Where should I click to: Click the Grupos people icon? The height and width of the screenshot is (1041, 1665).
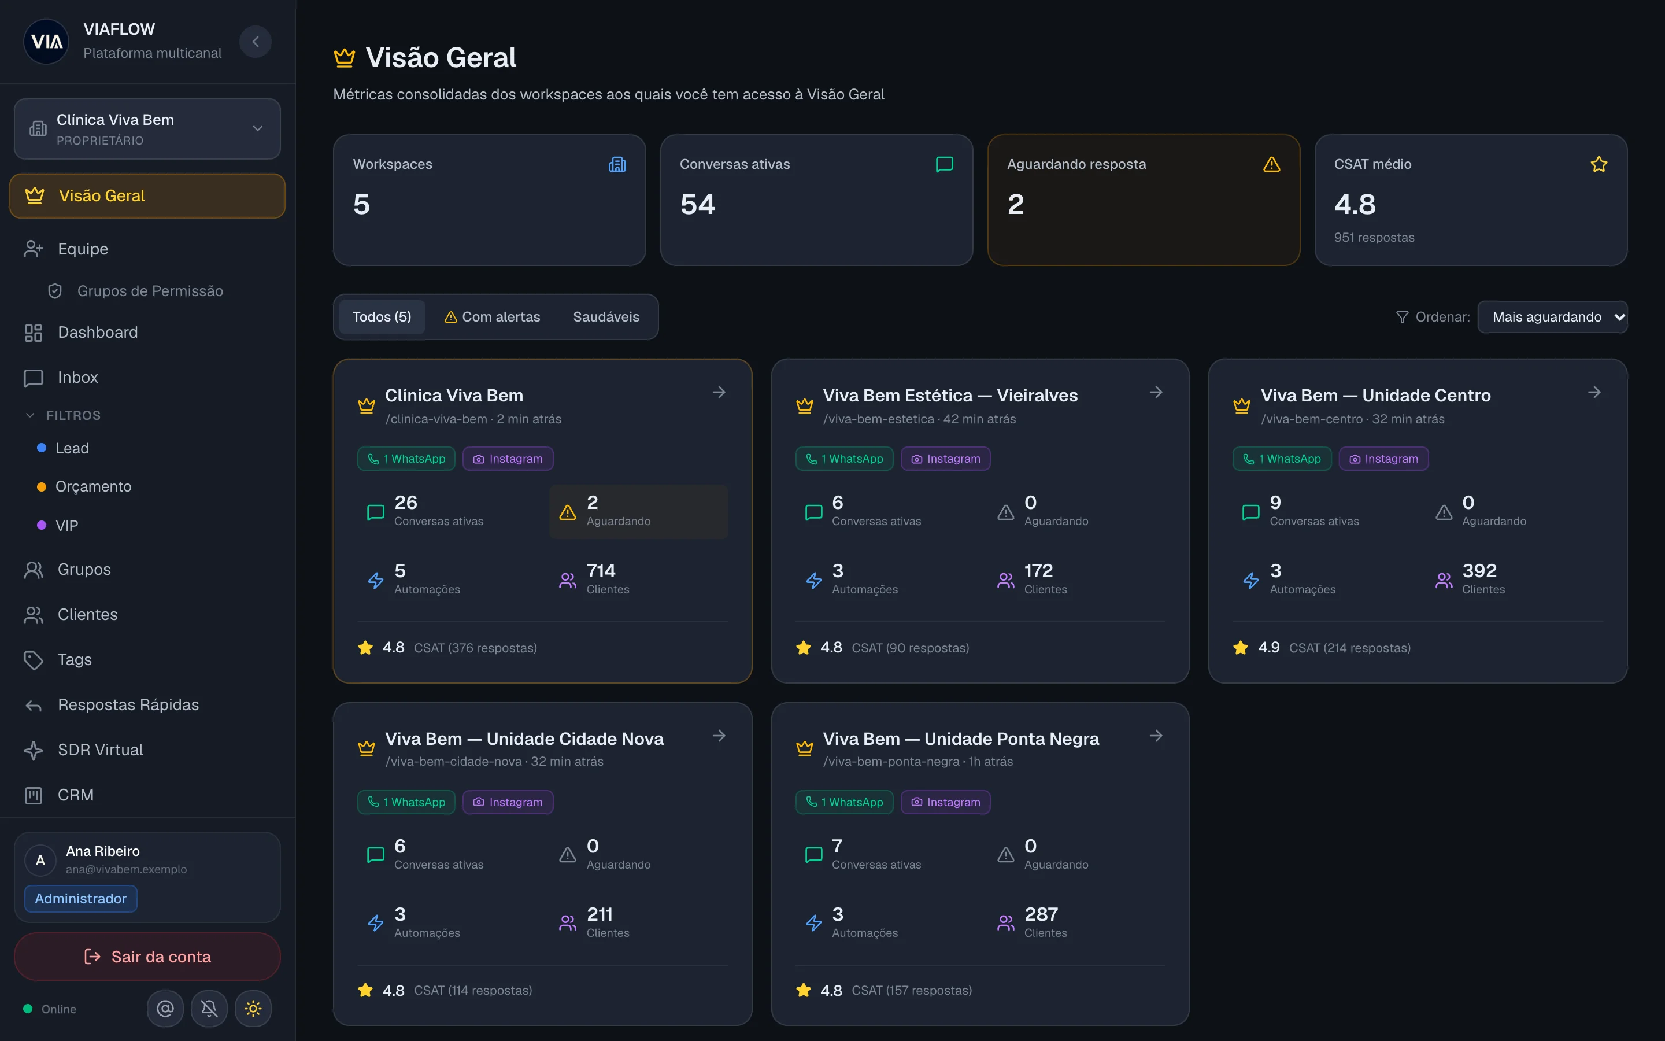pyautogui.click(x=33, y=570)
